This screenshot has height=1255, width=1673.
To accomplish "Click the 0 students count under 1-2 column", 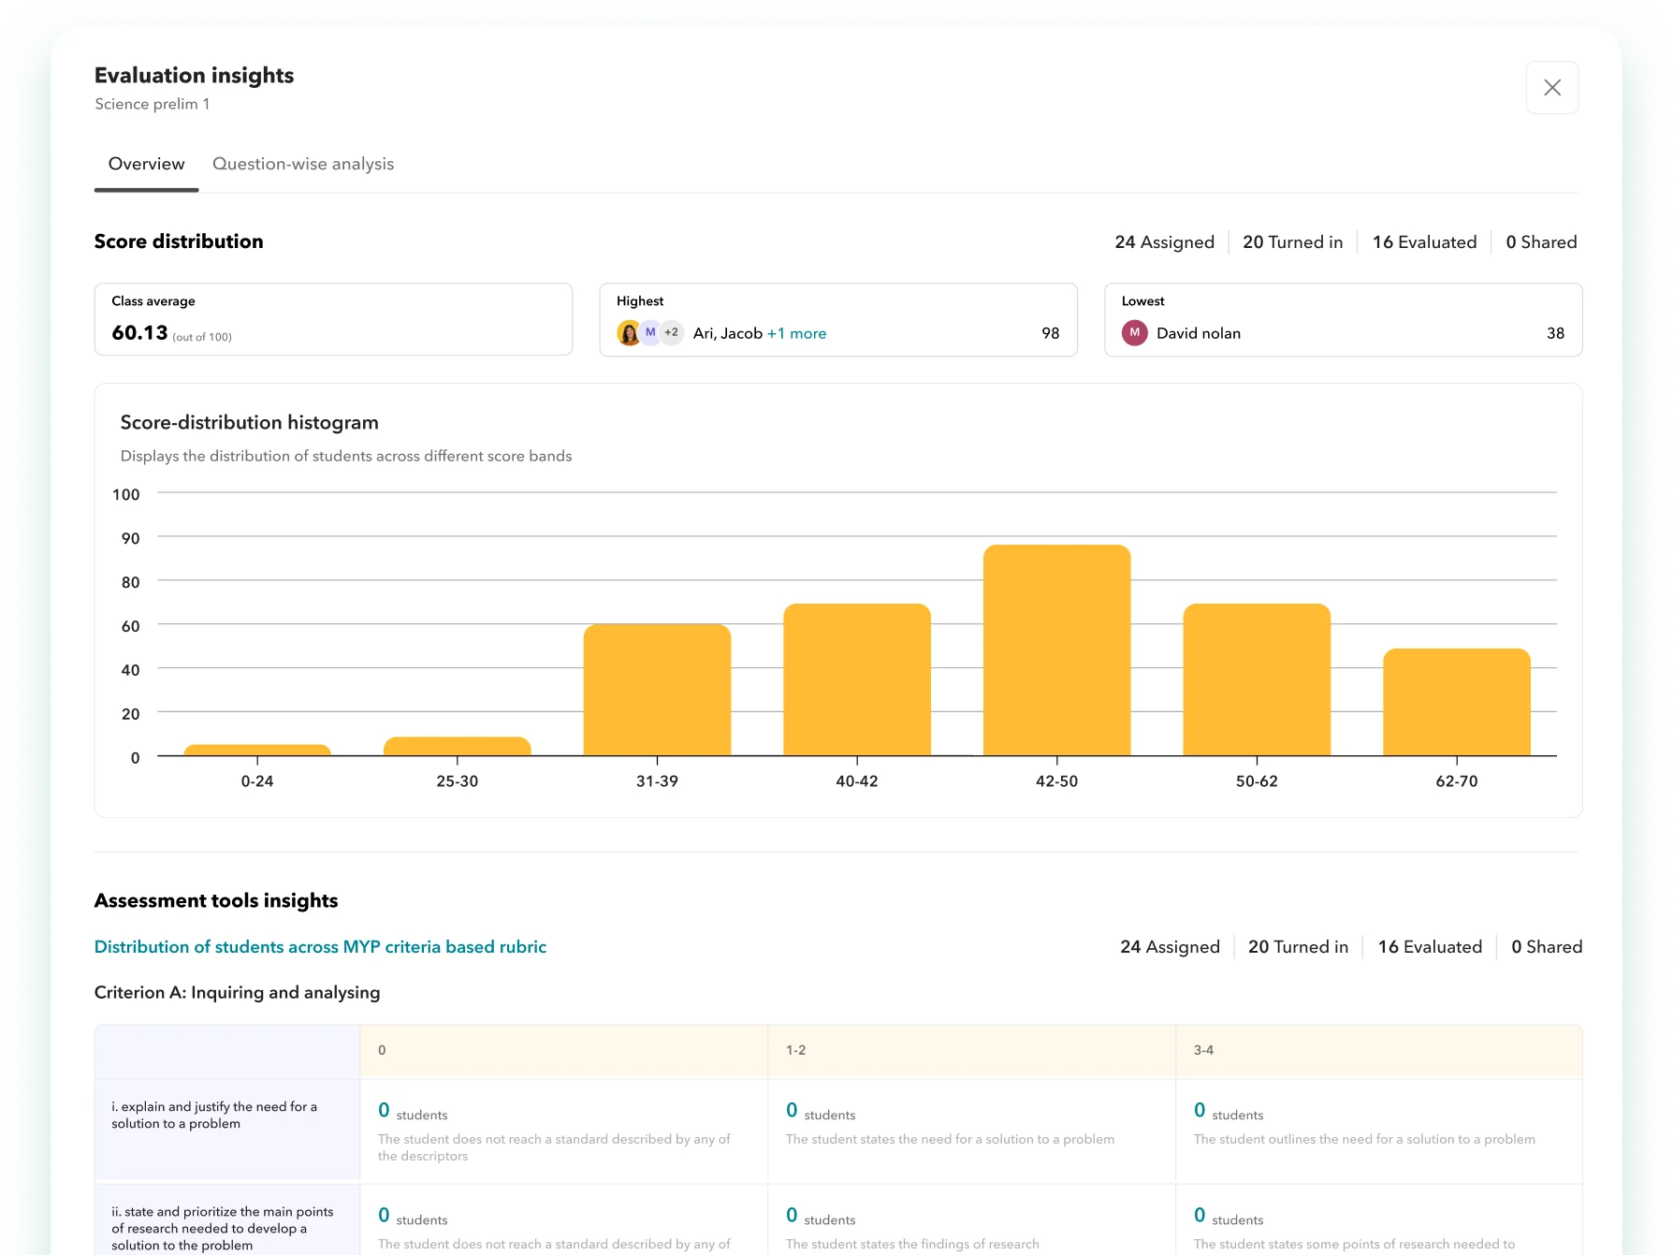I will click(x=792, y=1111).
